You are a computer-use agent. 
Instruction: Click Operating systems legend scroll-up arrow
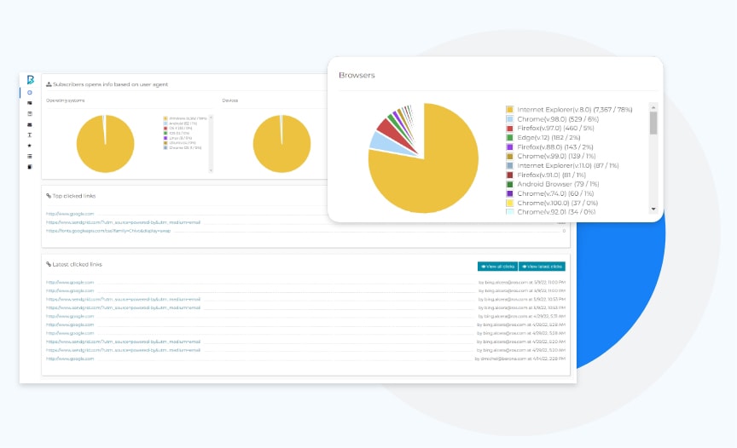click(211, 118)
